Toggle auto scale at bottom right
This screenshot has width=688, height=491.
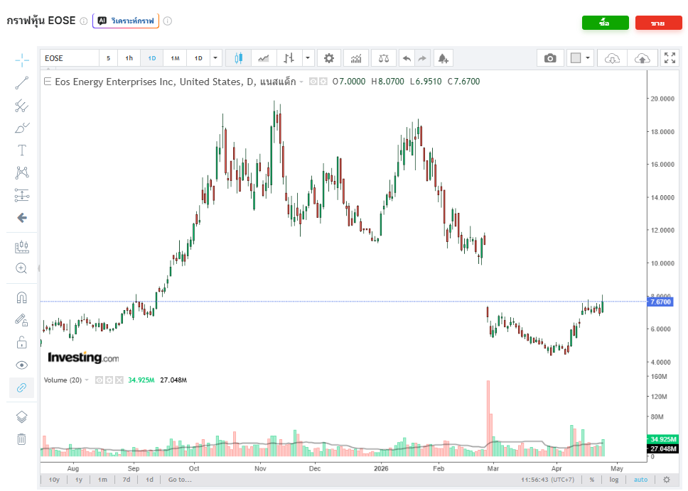click(640, 480)
